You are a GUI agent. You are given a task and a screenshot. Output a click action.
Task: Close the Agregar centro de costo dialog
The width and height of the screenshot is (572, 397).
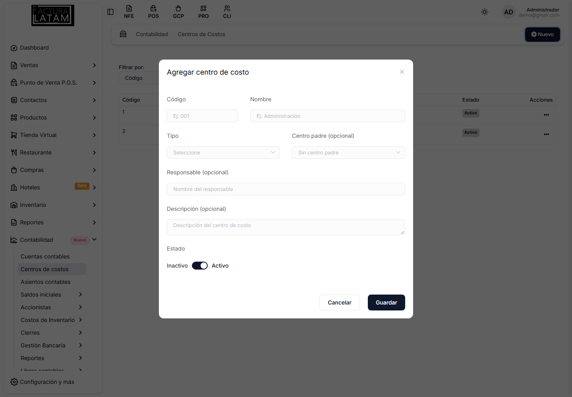click(x=402, y=72)
